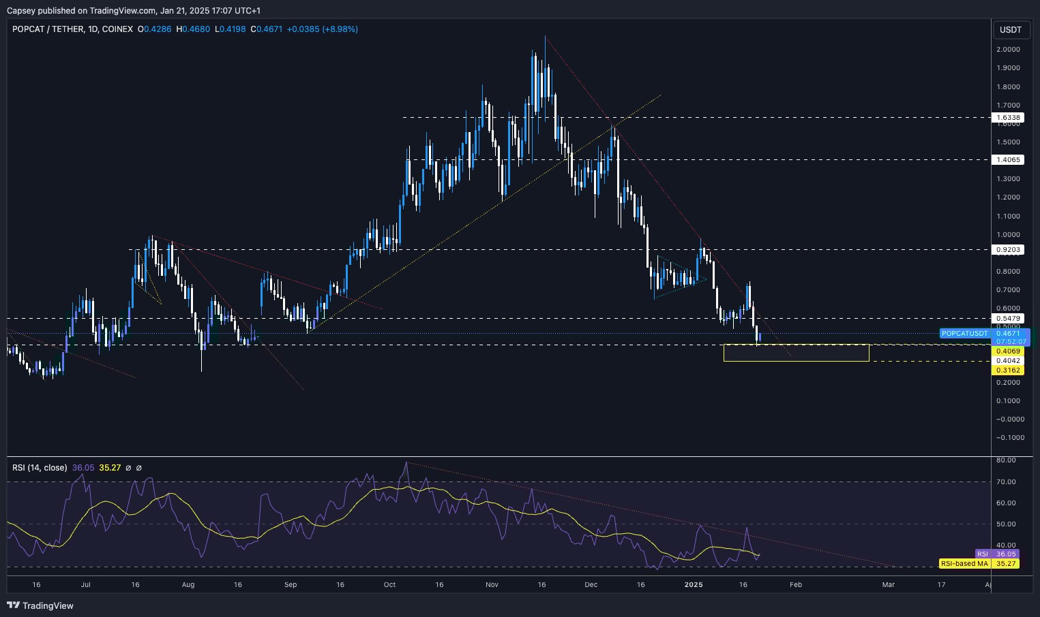Image resolution: width=1040 pixels, height=617 pixels.
Task: Click the 0.9203 price level label
Action: (x=1009, y=249)
